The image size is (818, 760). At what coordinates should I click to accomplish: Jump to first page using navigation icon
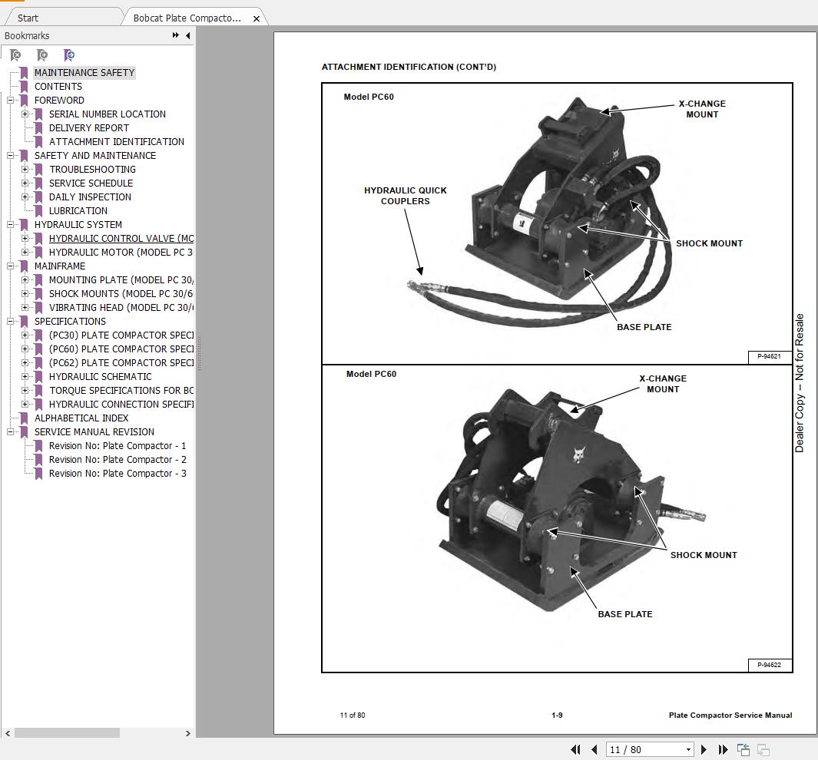575,749
